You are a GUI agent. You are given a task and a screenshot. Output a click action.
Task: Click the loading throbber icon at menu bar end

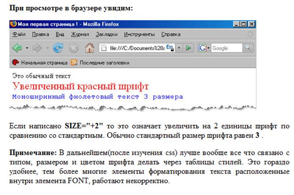[x=250, y=34]
